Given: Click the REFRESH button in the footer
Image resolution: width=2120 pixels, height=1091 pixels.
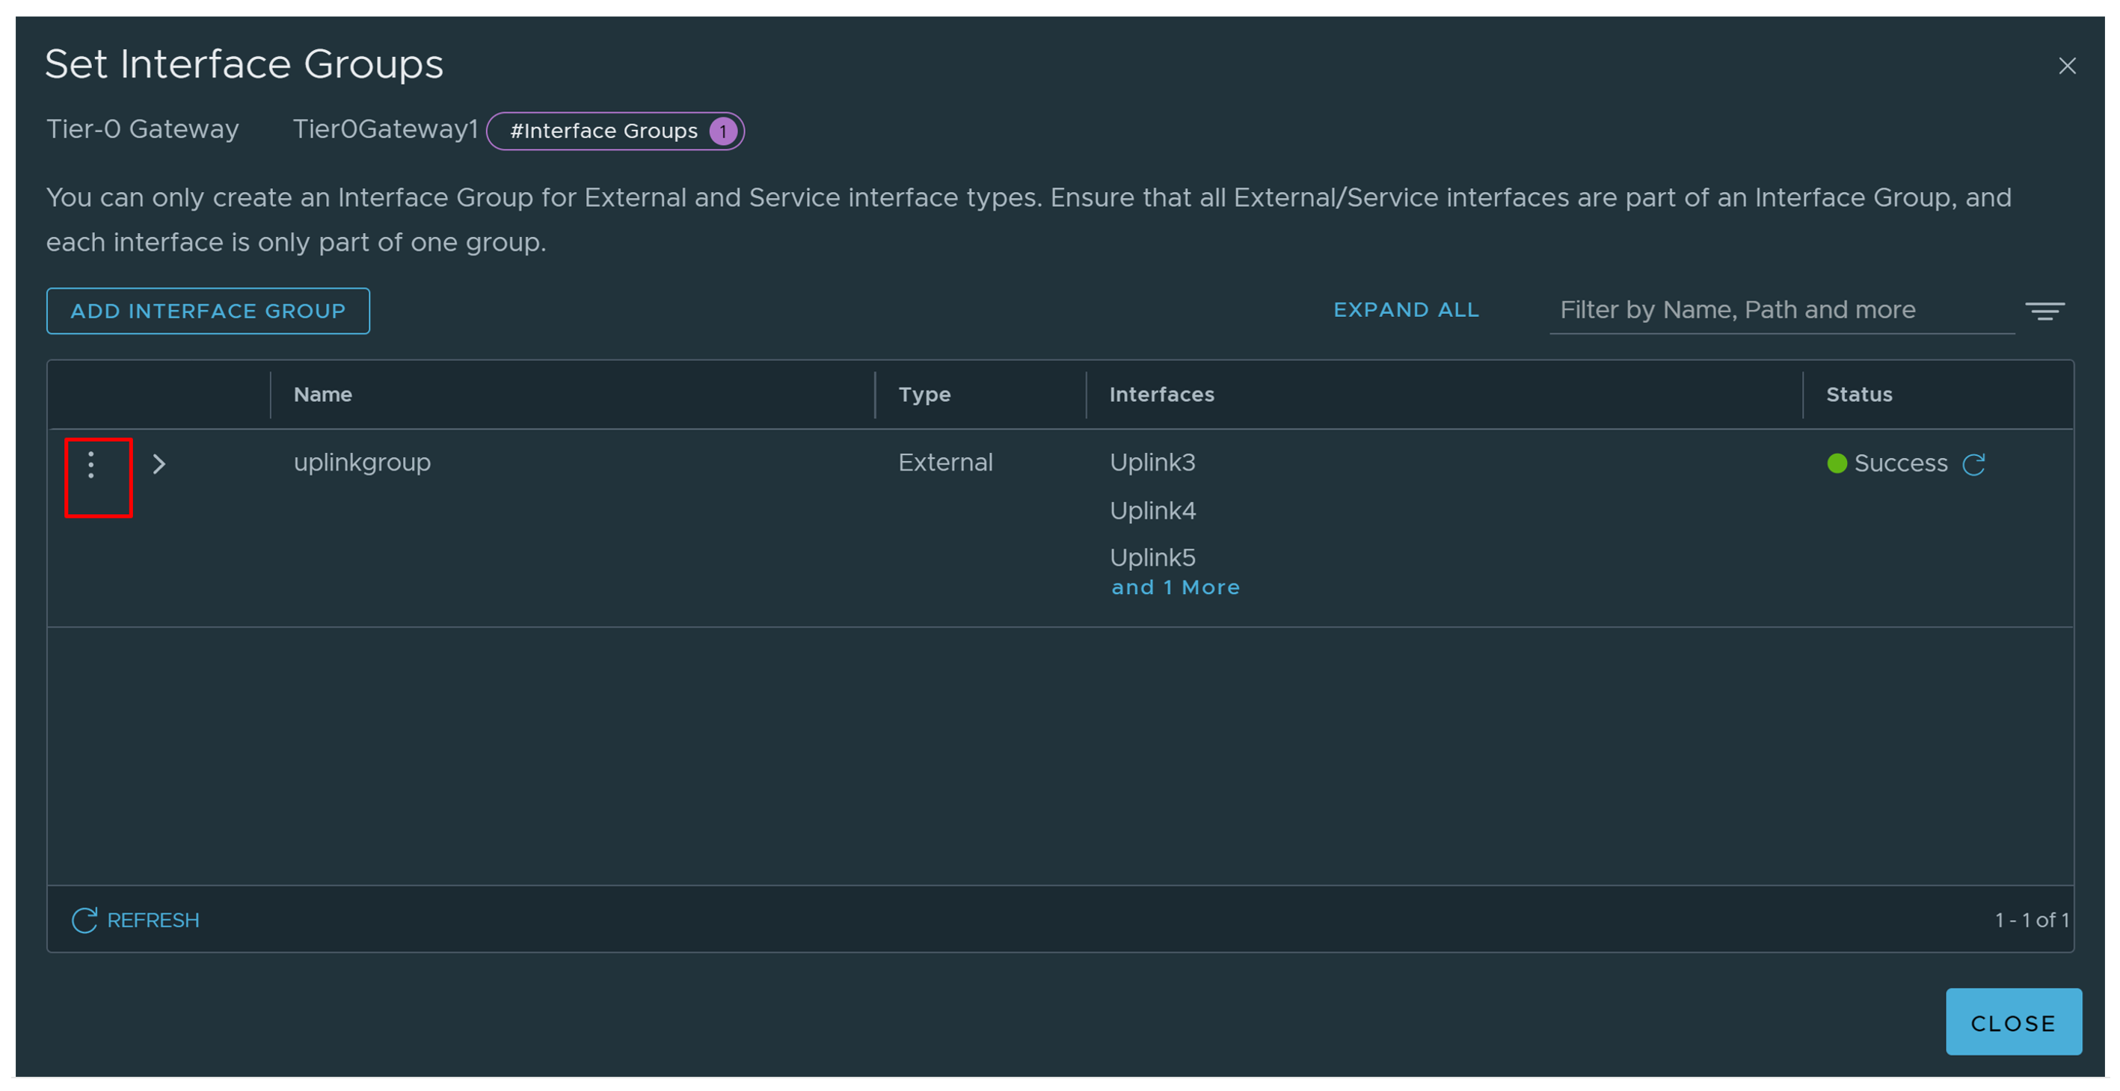Looking at the screenshot, I should (x=136, y=919).
